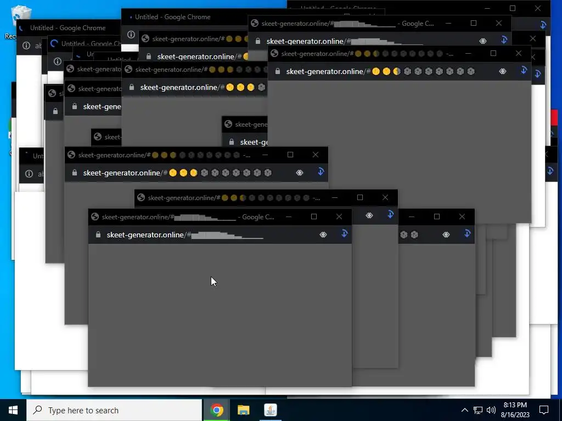Viewport: 562px width, 421px height.
Task: Click globe favicon of window showing ten coins, three gold
Action: tap(71, 155)
